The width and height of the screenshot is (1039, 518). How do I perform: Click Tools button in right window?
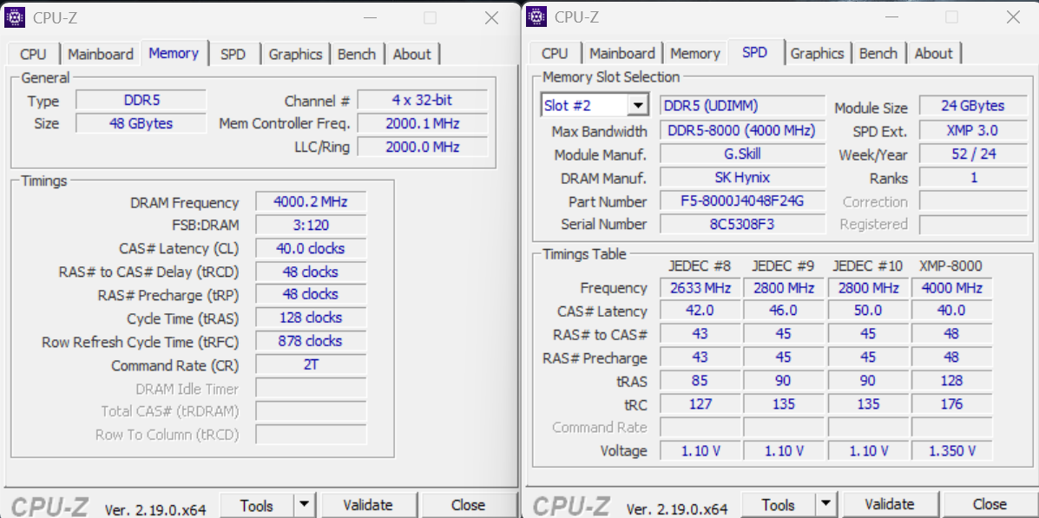tap(779, 505)
